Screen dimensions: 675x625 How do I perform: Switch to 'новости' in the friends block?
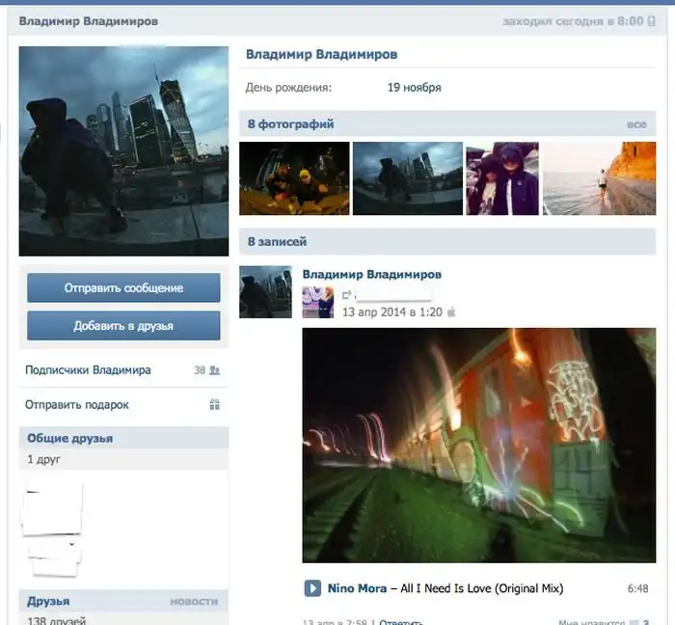click(194, 601)
